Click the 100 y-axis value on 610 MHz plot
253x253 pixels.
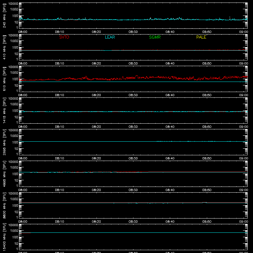(15, 79)
